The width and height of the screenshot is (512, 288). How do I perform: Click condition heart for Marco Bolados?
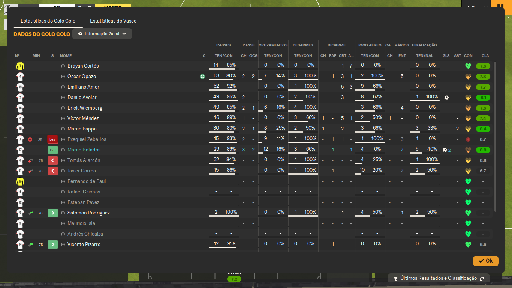coord(468,150)
